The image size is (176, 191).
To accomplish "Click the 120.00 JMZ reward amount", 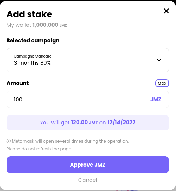I will 84,123.
